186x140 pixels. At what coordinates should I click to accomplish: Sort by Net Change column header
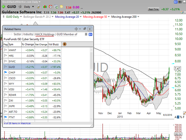click(x=41, y=44)
